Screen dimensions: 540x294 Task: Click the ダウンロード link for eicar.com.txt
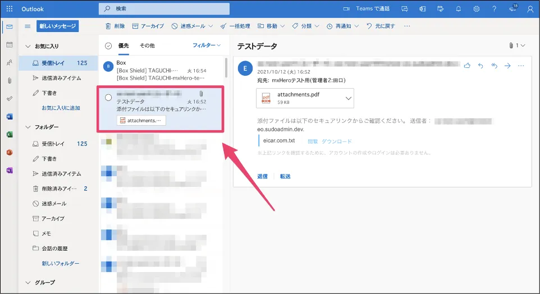(336, 141)
